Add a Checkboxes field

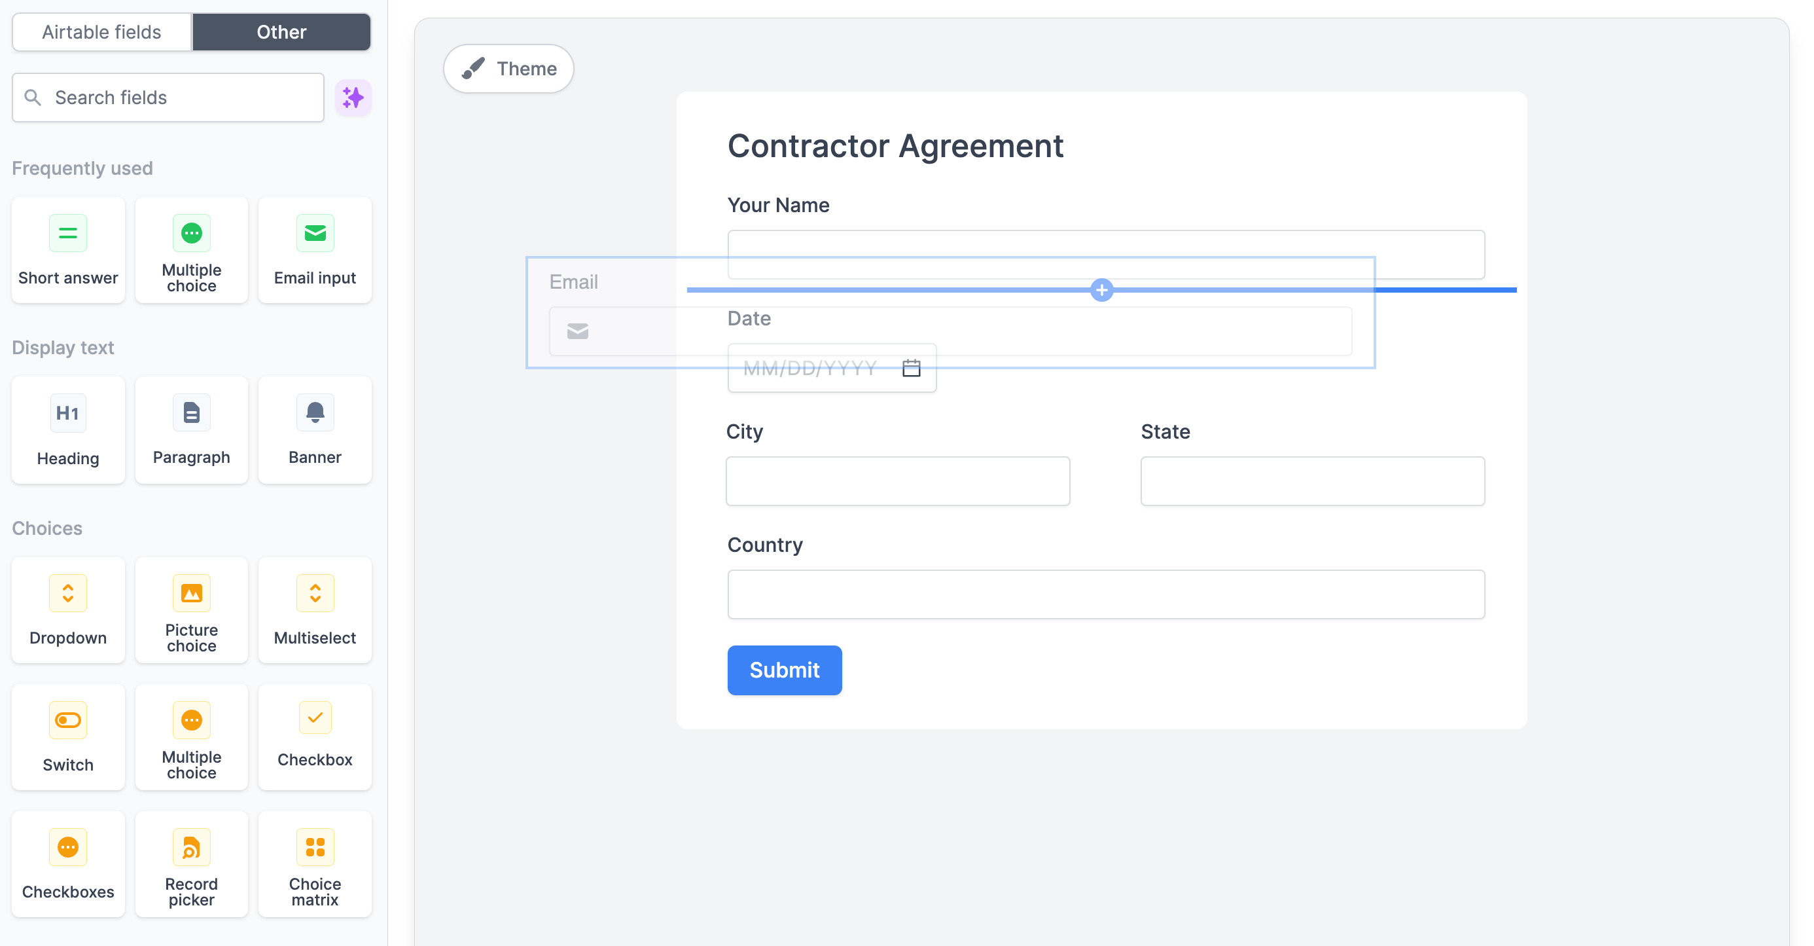pos(67,864)
